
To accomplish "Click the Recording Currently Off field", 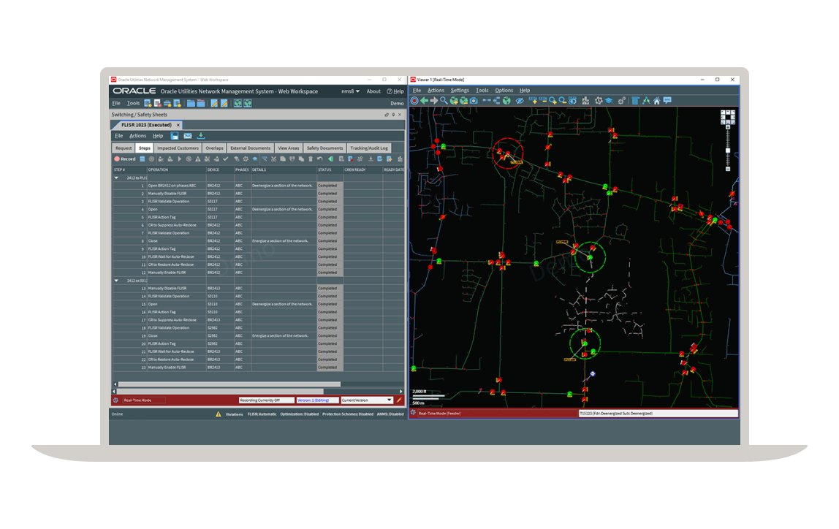I will [x=267, y=400].
